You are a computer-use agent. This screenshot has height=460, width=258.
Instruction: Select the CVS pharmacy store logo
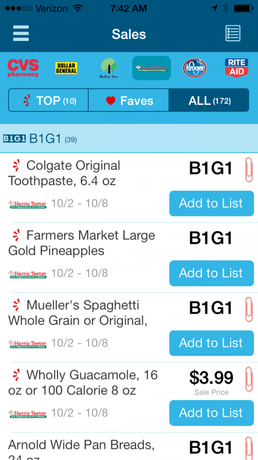pos(23,68)
